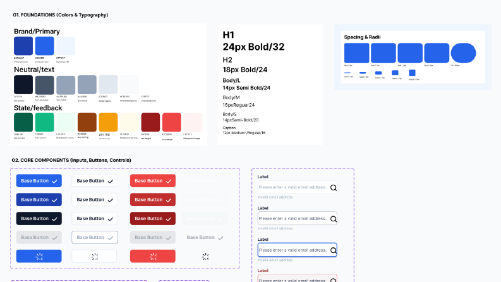Click the pill-shaped blue radius sample

(463, 53)
